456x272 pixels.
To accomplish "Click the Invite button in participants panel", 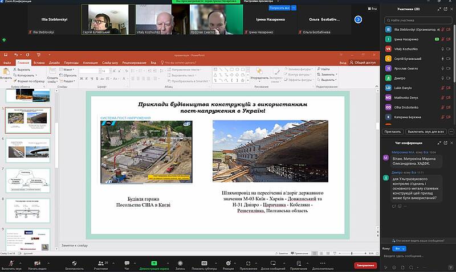I will tap(392, 131).
